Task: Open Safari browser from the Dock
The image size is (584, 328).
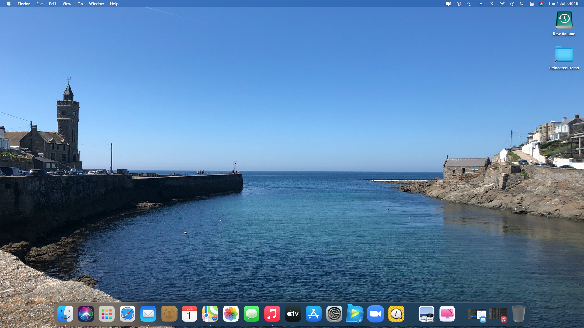Action: point(127,314)
